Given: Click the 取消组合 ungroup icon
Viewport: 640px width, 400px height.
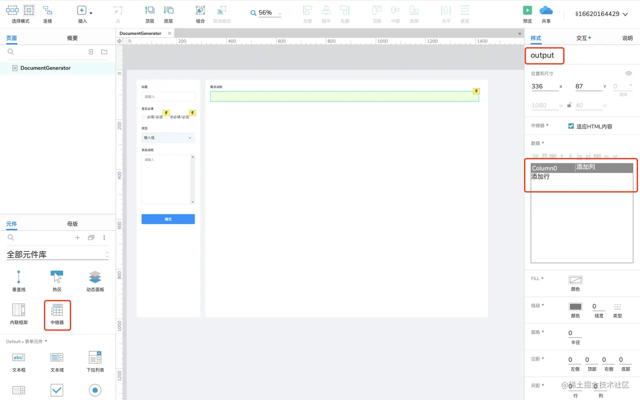Looking at the screenshot, I should click(222, 10).
